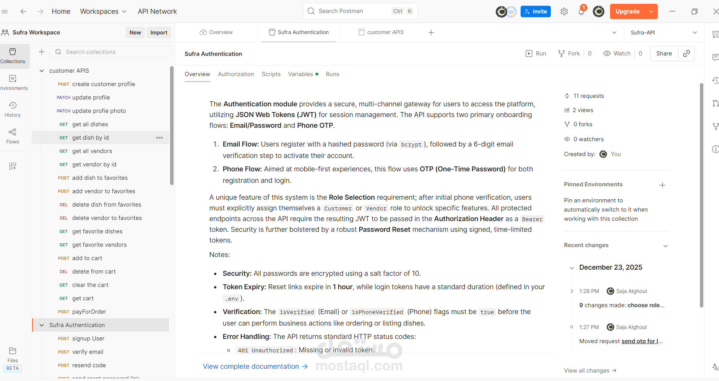Open the hamburger menu icon
Image resolution: width=719 pixels, height=381 pixels.
[x=5, y=11]
